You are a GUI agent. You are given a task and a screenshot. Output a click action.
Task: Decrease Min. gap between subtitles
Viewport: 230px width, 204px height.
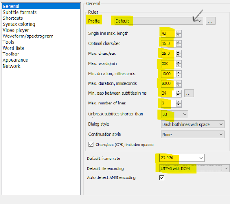click(x=178, y=95)
